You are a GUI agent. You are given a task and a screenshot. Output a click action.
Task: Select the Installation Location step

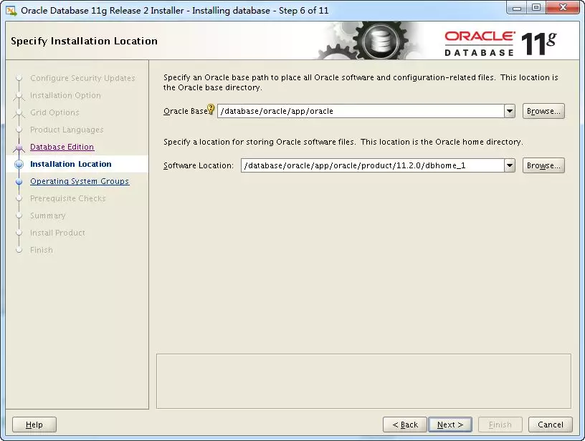pos(71,164)
